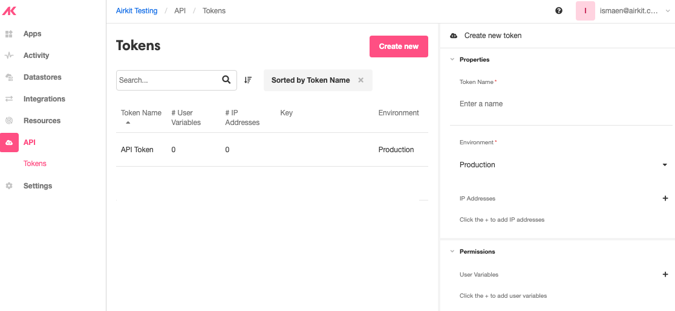This screenshot has width=675, height=311.
Task: Focus the Token Name input field
Action: (561, 104)
